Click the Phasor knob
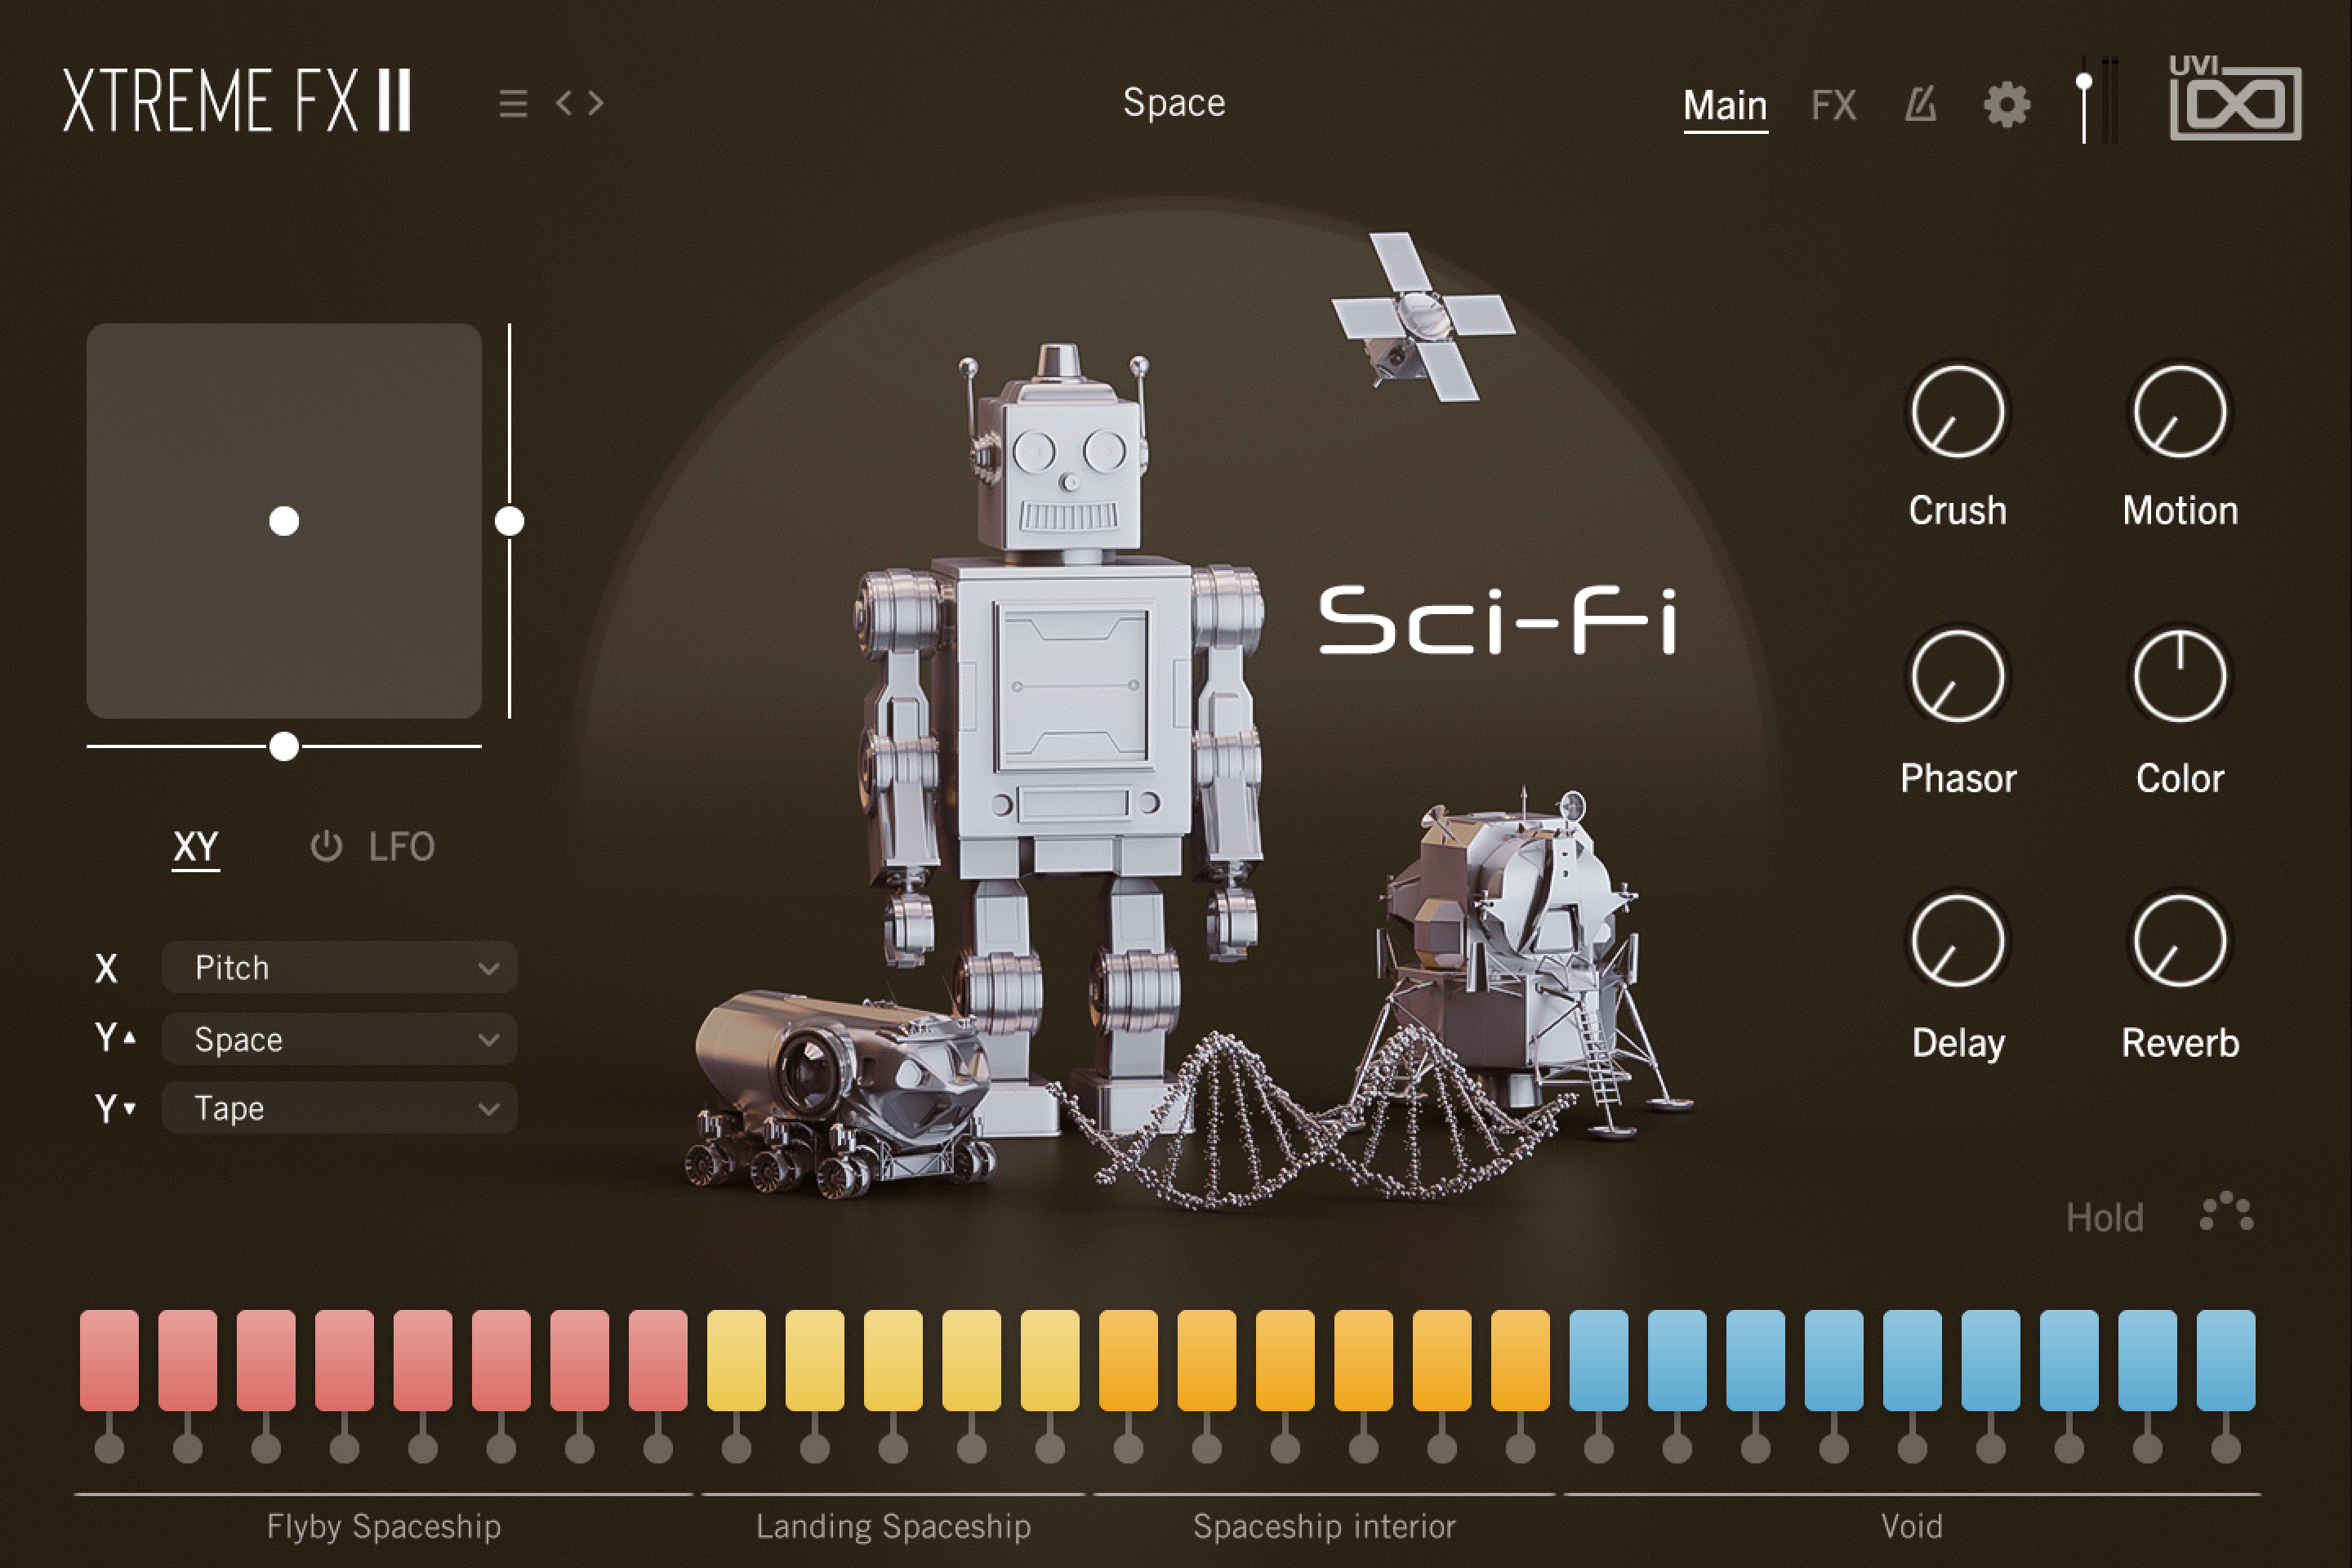 (x=1957, y=676)
